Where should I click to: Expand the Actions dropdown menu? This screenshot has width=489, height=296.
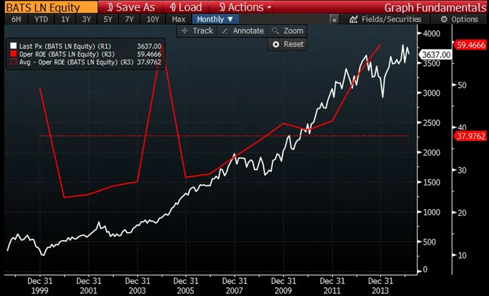(245, 7)
